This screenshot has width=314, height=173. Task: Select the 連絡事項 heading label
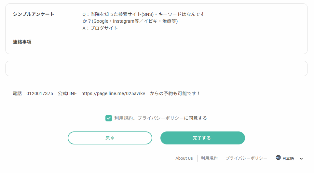point(22,42)
